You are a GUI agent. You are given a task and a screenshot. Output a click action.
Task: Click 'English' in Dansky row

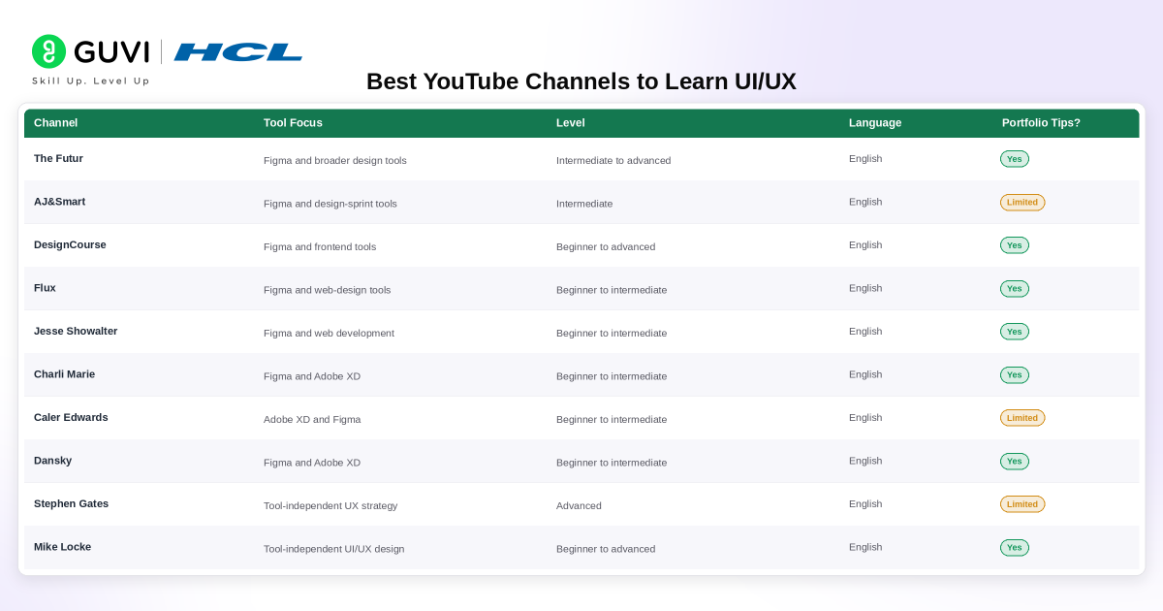[865, 461]
